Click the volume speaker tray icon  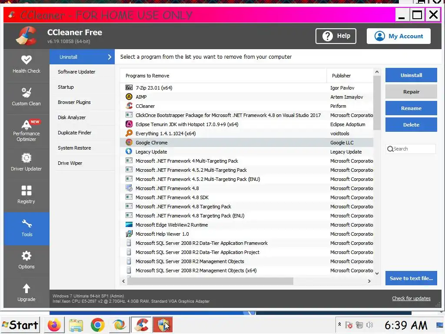(x=369, y=325)
